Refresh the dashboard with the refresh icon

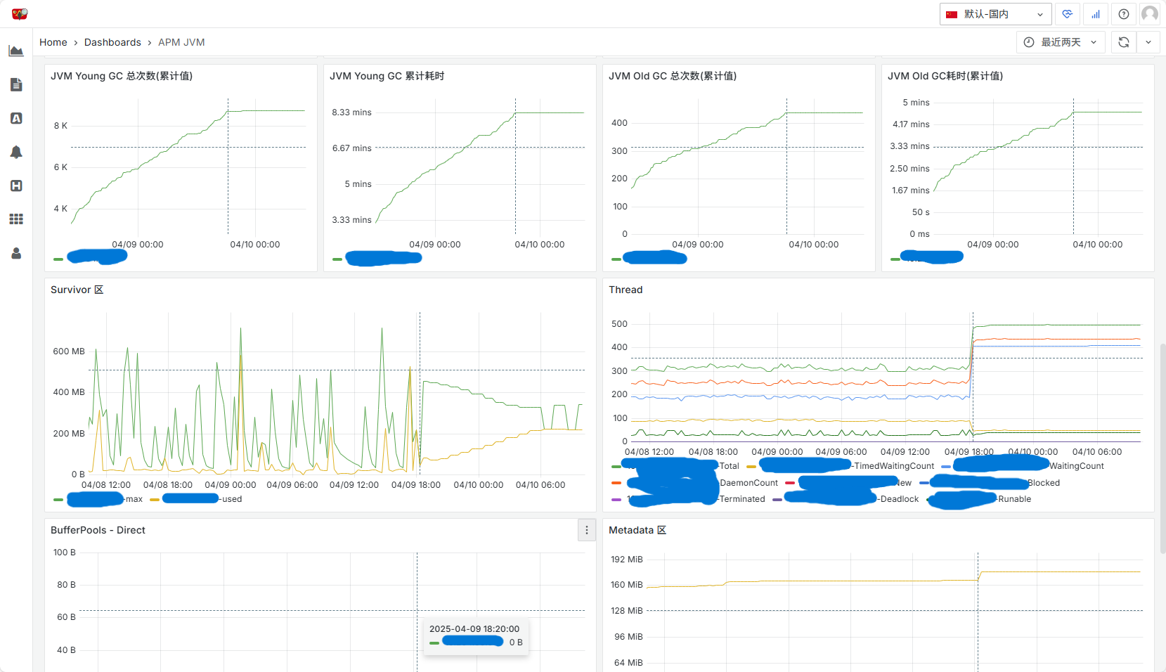[1123, 42]
